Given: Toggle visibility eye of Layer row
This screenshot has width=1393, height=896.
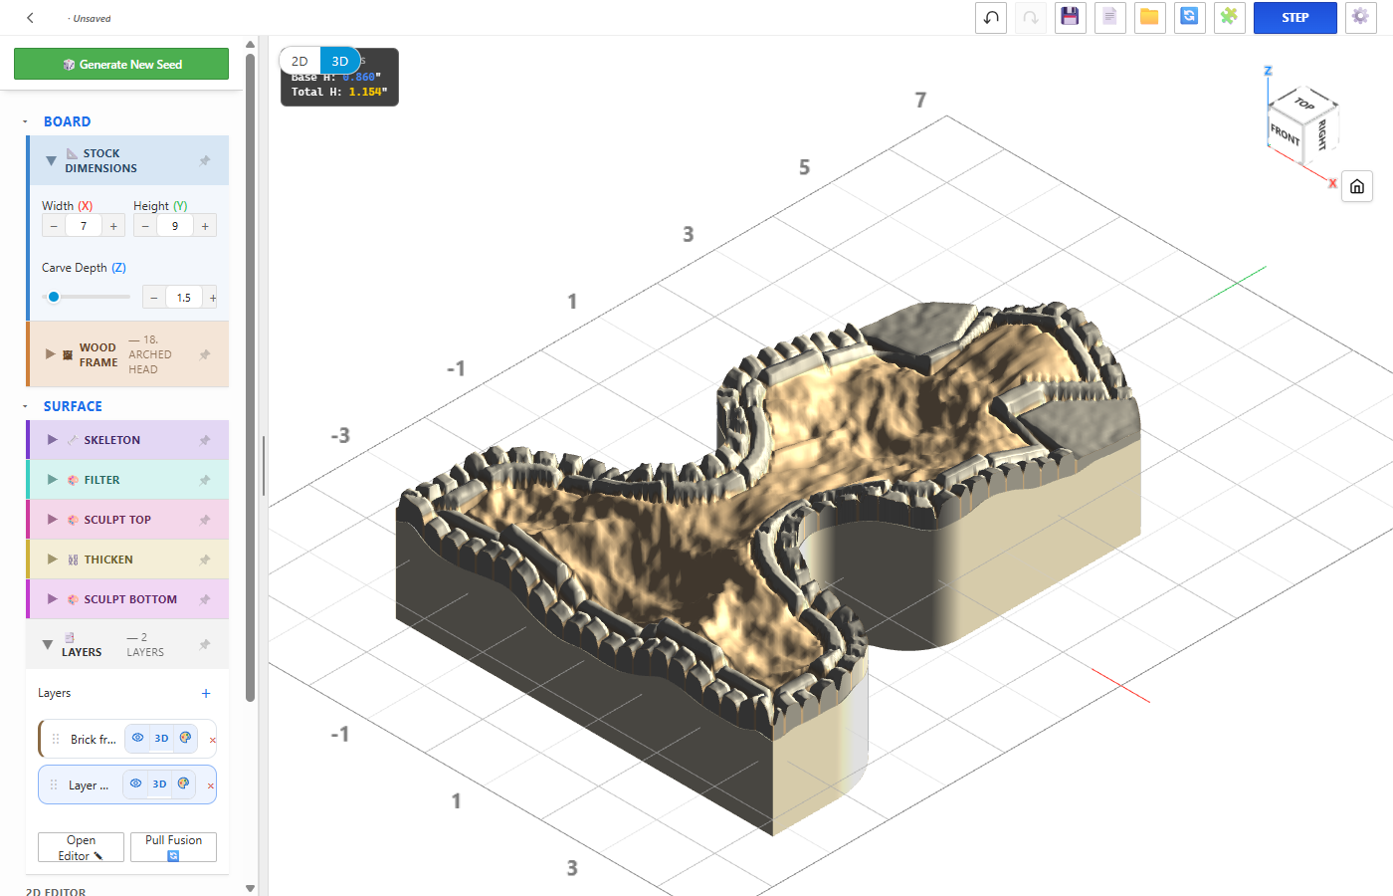Looking at the screenshot, I should pos(135,784).
